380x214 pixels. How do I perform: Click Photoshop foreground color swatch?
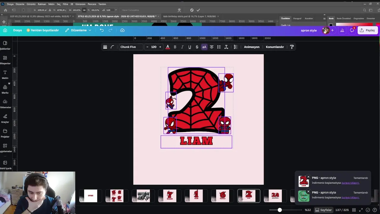331,25
